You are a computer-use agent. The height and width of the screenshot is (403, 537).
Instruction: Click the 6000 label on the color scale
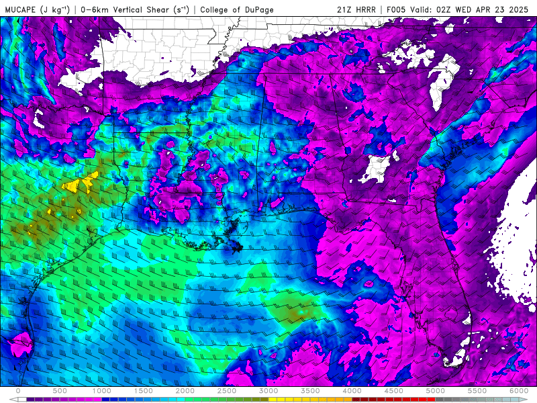point(519,391)
